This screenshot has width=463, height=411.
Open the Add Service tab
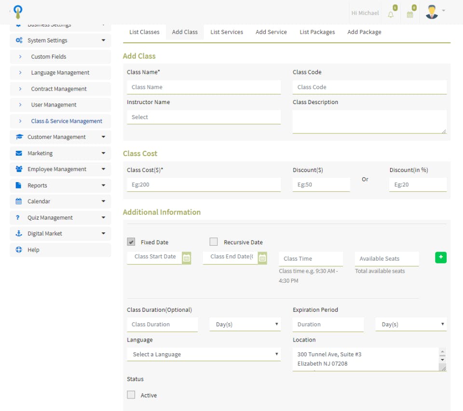pyautogui.click(x=271, y=32)
